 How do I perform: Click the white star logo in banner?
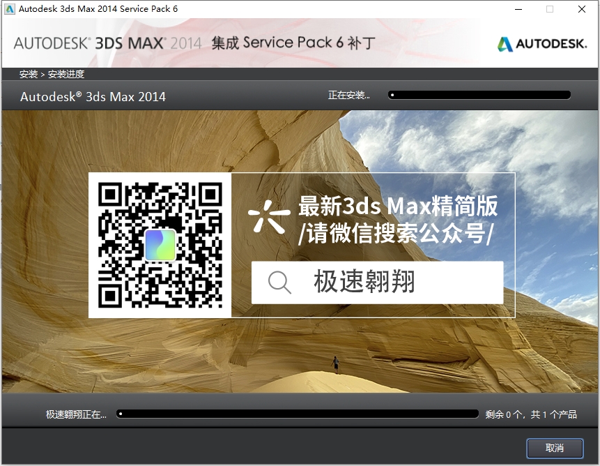(x=268, y=217)
